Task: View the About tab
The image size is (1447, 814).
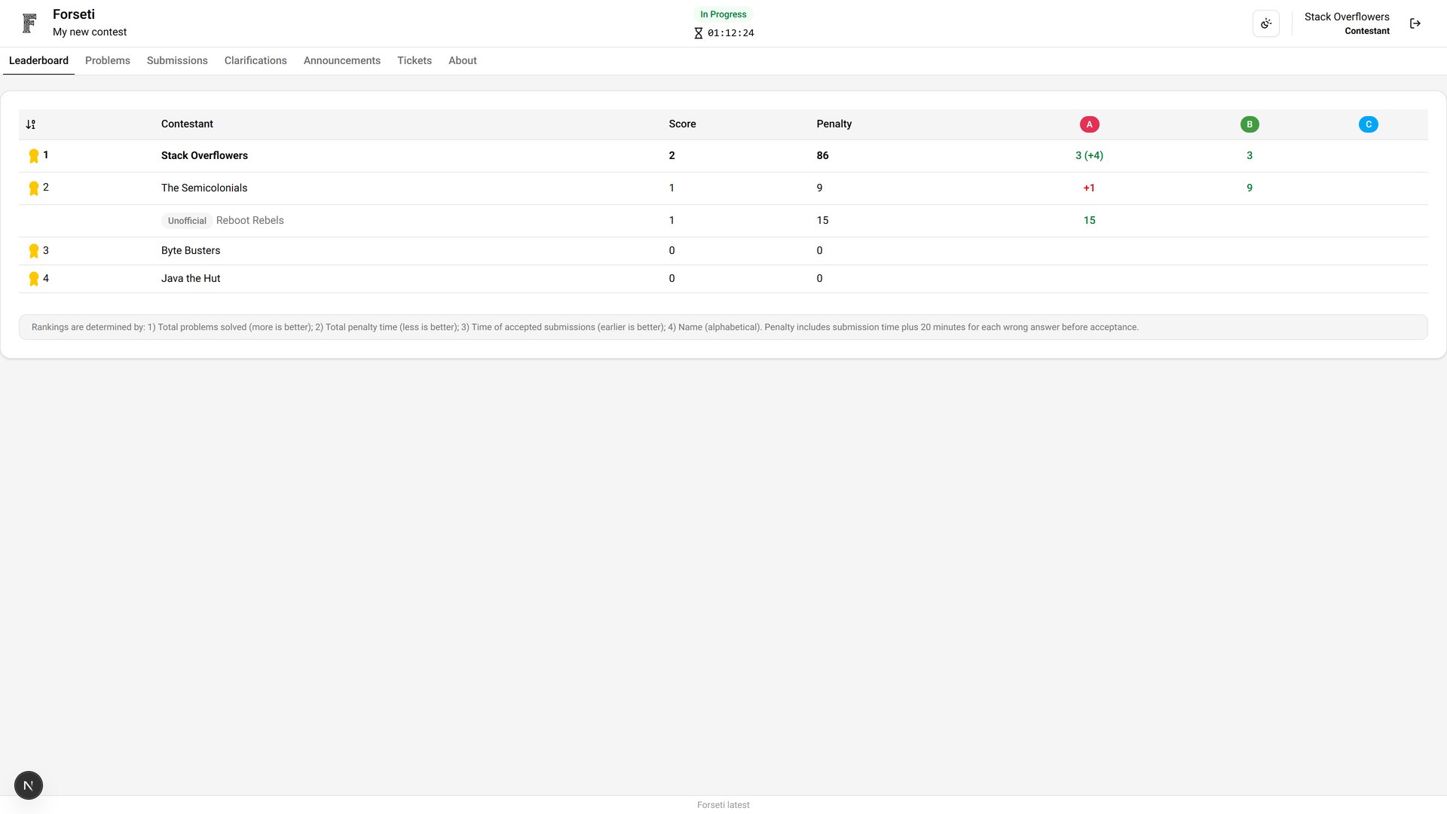Action: click(x=462, y=60)
